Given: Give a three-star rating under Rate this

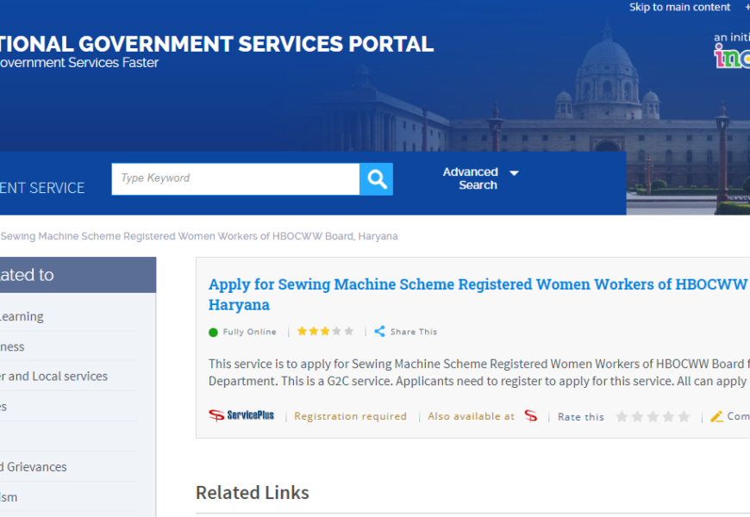Looking at the screenshot, I should tap(653, 416).
